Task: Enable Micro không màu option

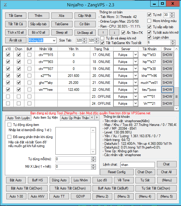Action: click(149, 21)
